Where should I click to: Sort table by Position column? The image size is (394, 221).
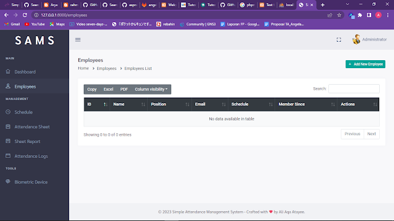[170, 104]
